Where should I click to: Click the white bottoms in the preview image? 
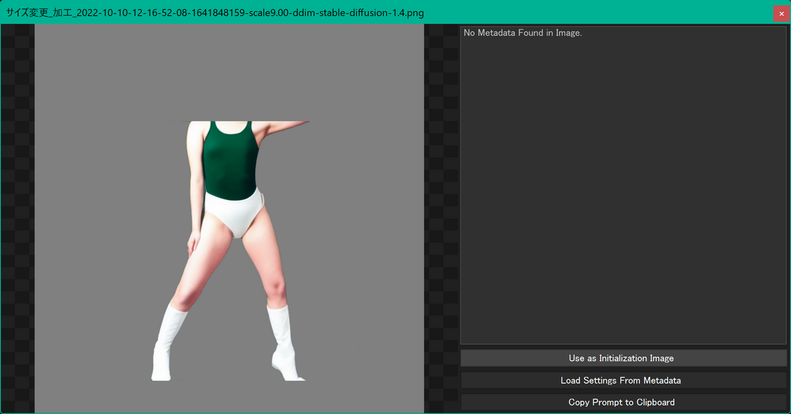point(233,211)
